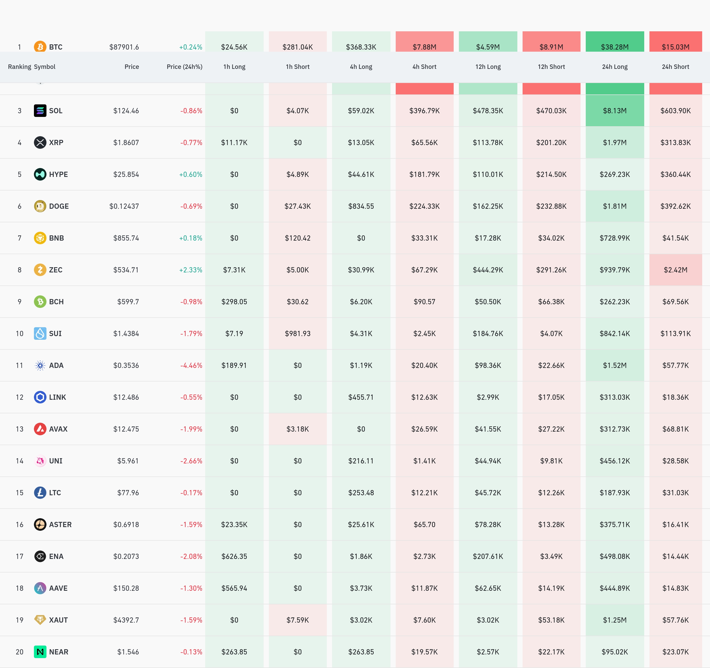
Task: Click the BNB coin icon
Action: coord(40,238)
